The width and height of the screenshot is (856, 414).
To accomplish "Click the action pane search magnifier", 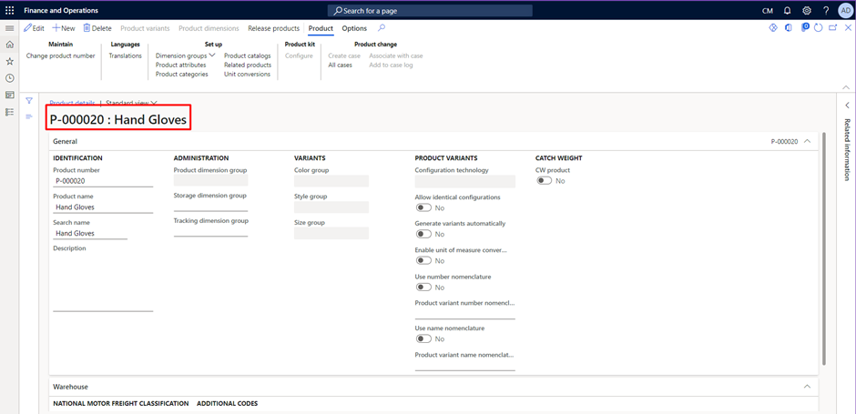I will point(382,28).
